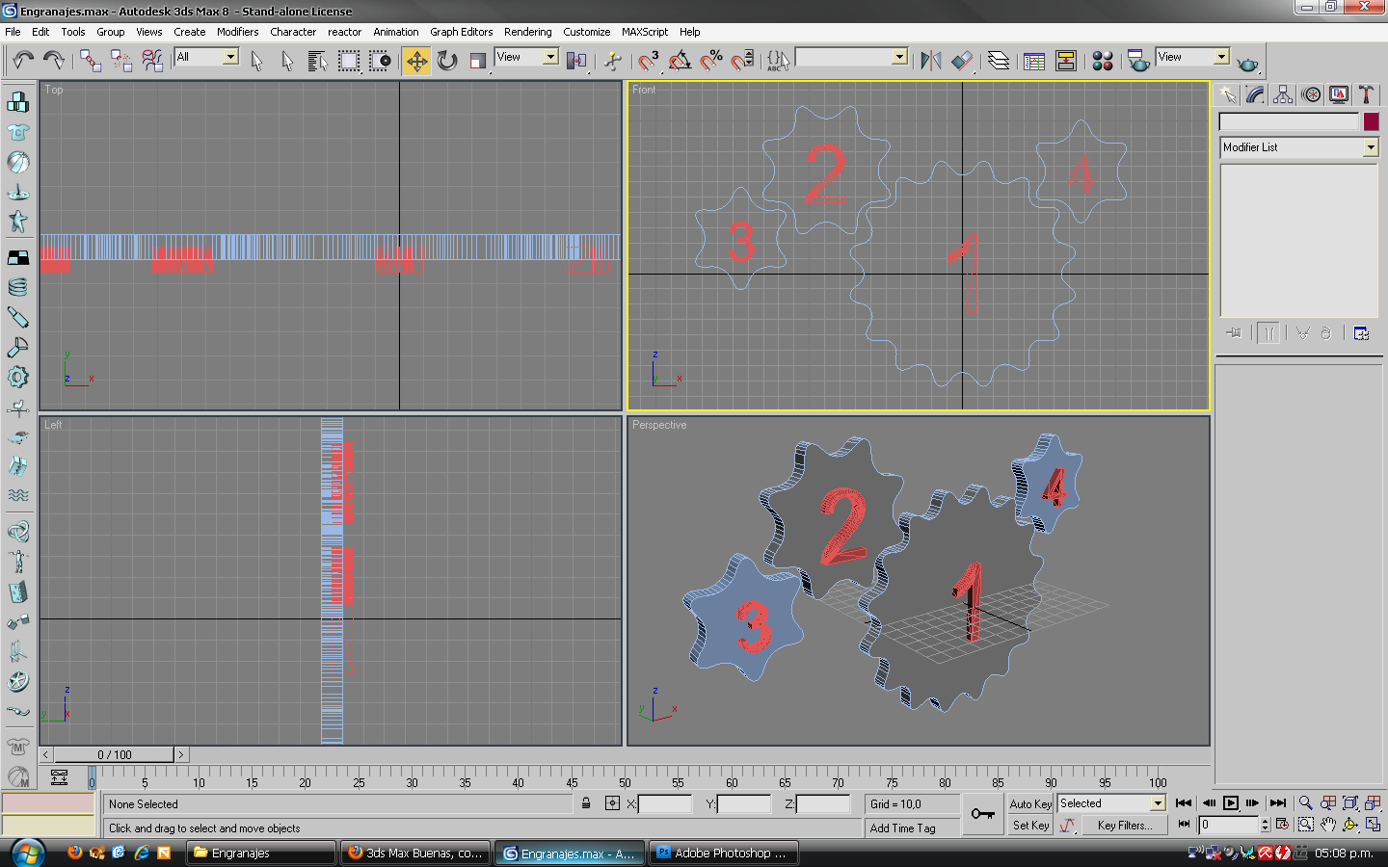Switch to the Hierarchy command panel tab
1388x867 pixels.
1283,94
